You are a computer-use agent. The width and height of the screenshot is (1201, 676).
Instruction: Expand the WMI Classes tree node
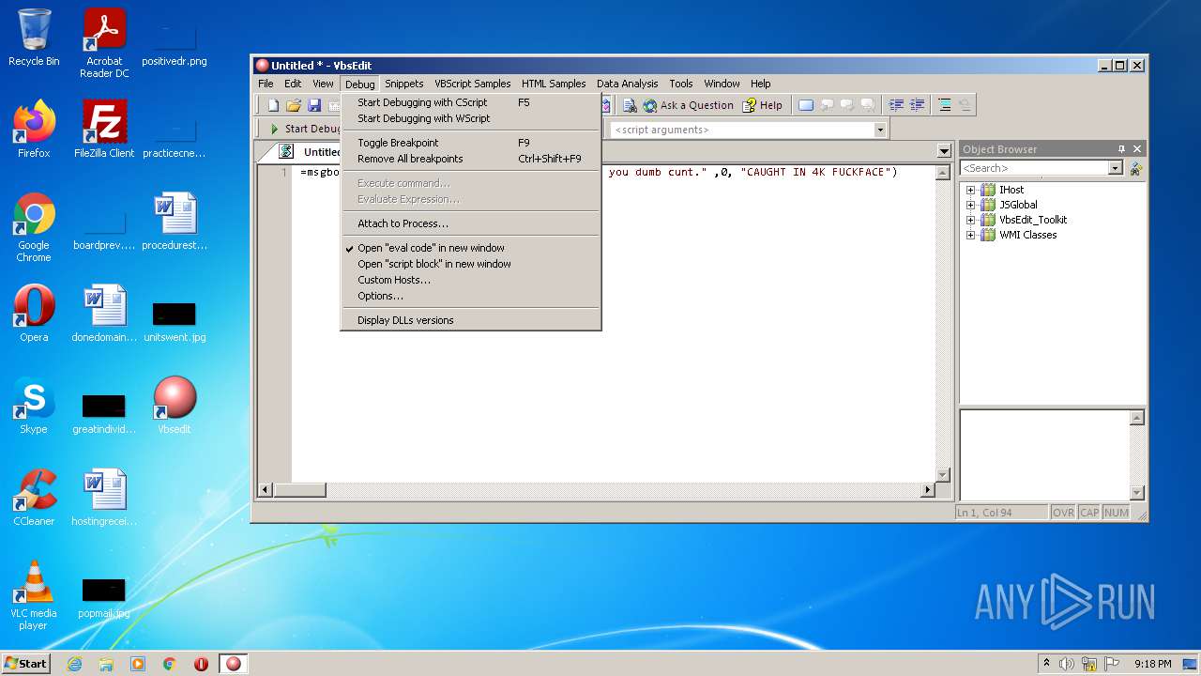point(971,235)
